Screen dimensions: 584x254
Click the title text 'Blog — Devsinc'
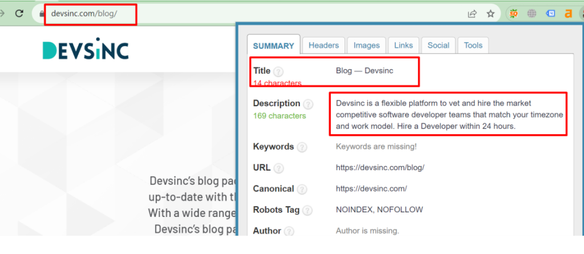(364, 71)
